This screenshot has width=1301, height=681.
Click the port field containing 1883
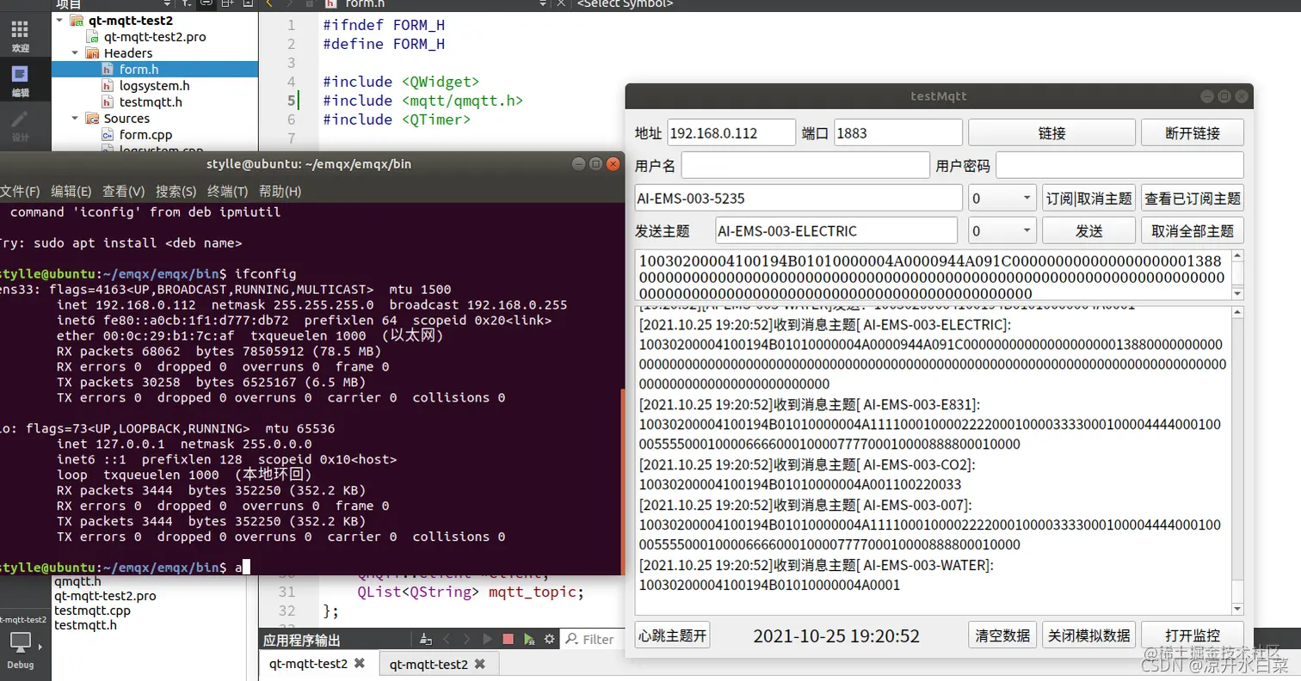[x=897, y=133]
